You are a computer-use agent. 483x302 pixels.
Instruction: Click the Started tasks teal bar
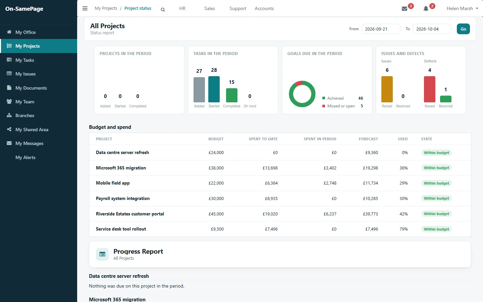point(214,89)
